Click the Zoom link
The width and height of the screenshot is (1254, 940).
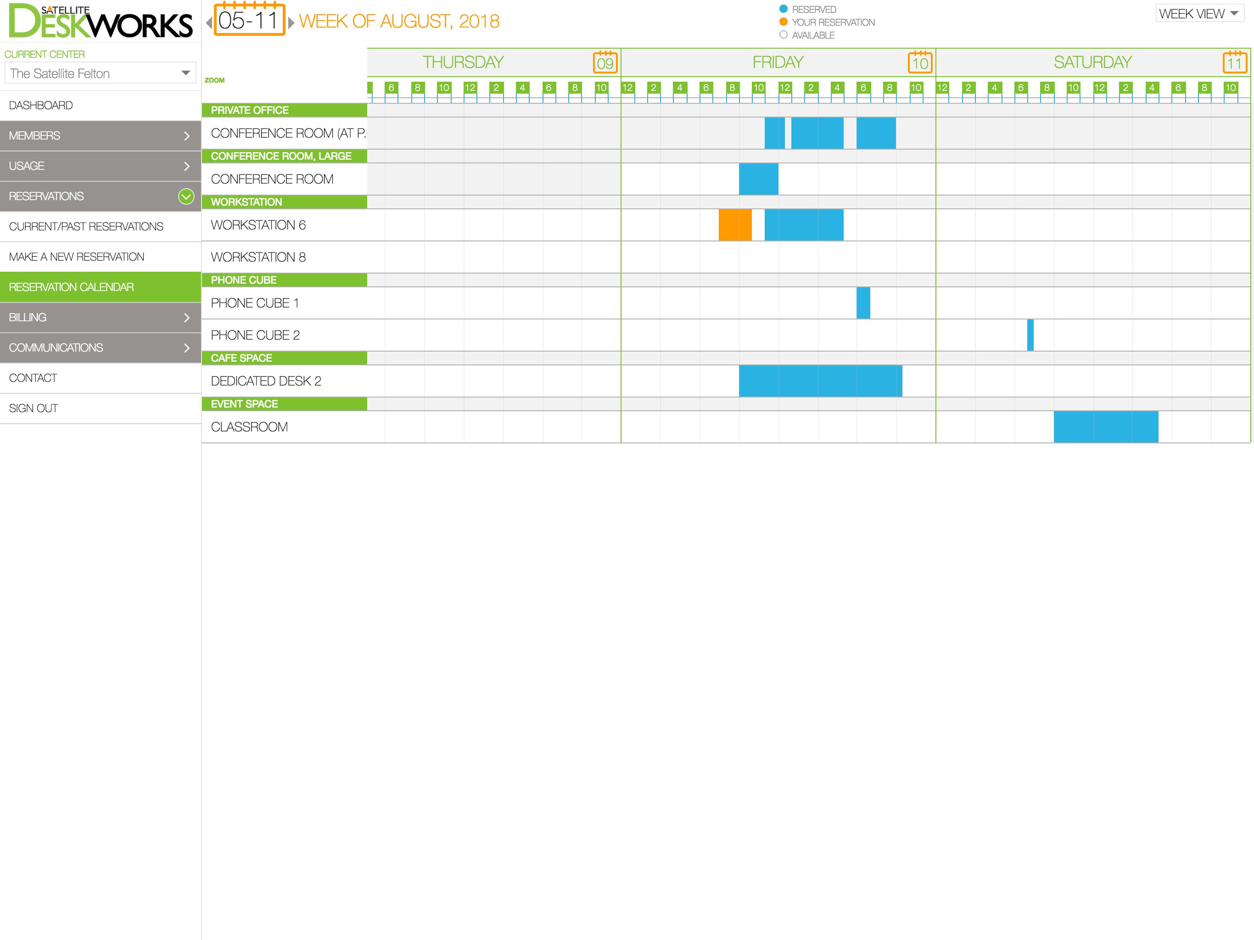[214, 80]
